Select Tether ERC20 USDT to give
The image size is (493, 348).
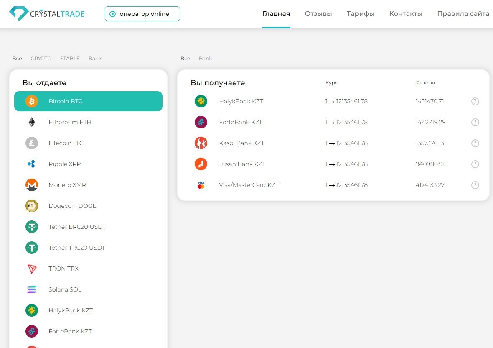(88, 227)
